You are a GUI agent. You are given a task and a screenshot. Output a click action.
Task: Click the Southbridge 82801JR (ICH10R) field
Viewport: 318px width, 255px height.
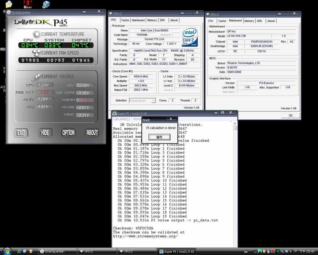[x=261, y=46]
